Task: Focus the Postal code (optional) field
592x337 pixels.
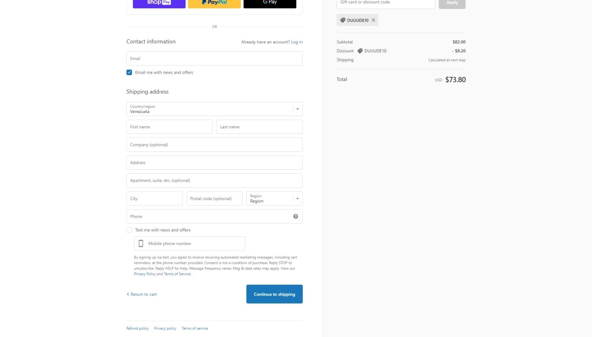Action: coord(214,198)
